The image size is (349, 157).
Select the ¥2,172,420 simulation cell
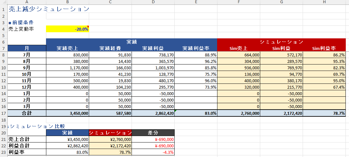(x=110, y=146)
